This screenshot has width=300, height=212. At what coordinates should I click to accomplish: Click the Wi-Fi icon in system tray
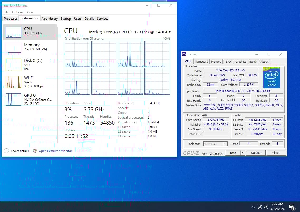(x=260, y=207)
